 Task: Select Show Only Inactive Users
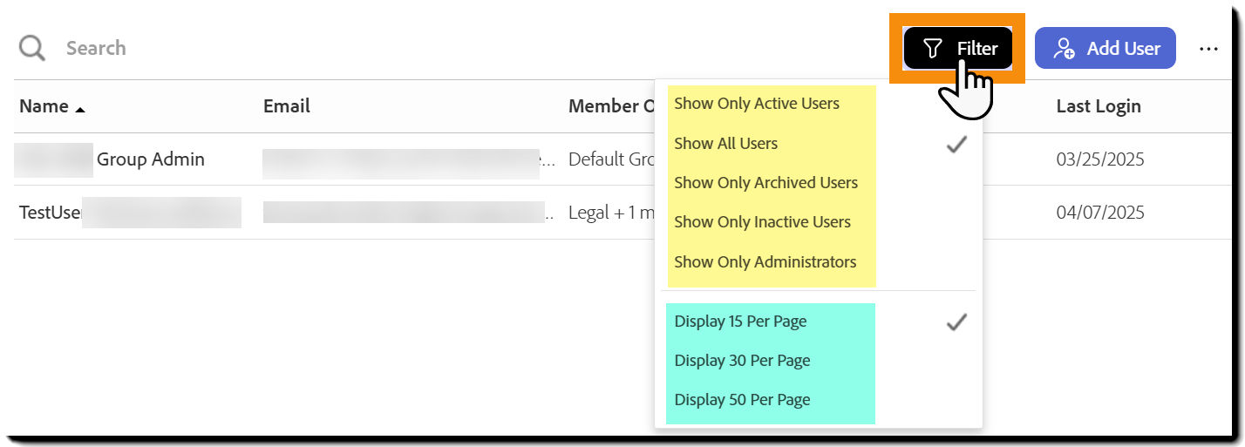762,221
